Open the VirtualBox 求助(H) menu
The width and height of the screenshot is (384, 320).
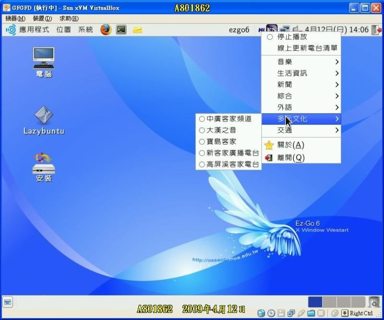69,18
